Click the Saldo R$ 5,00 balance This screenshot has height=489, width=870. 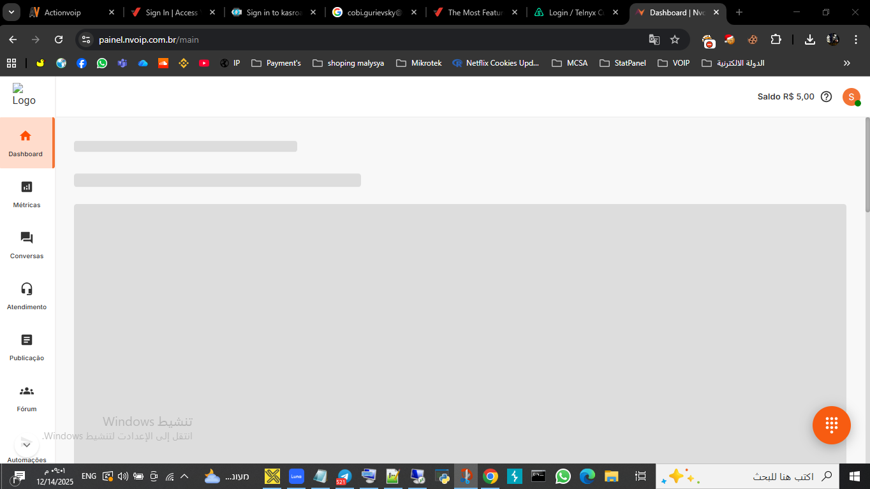tap(785, 97)
